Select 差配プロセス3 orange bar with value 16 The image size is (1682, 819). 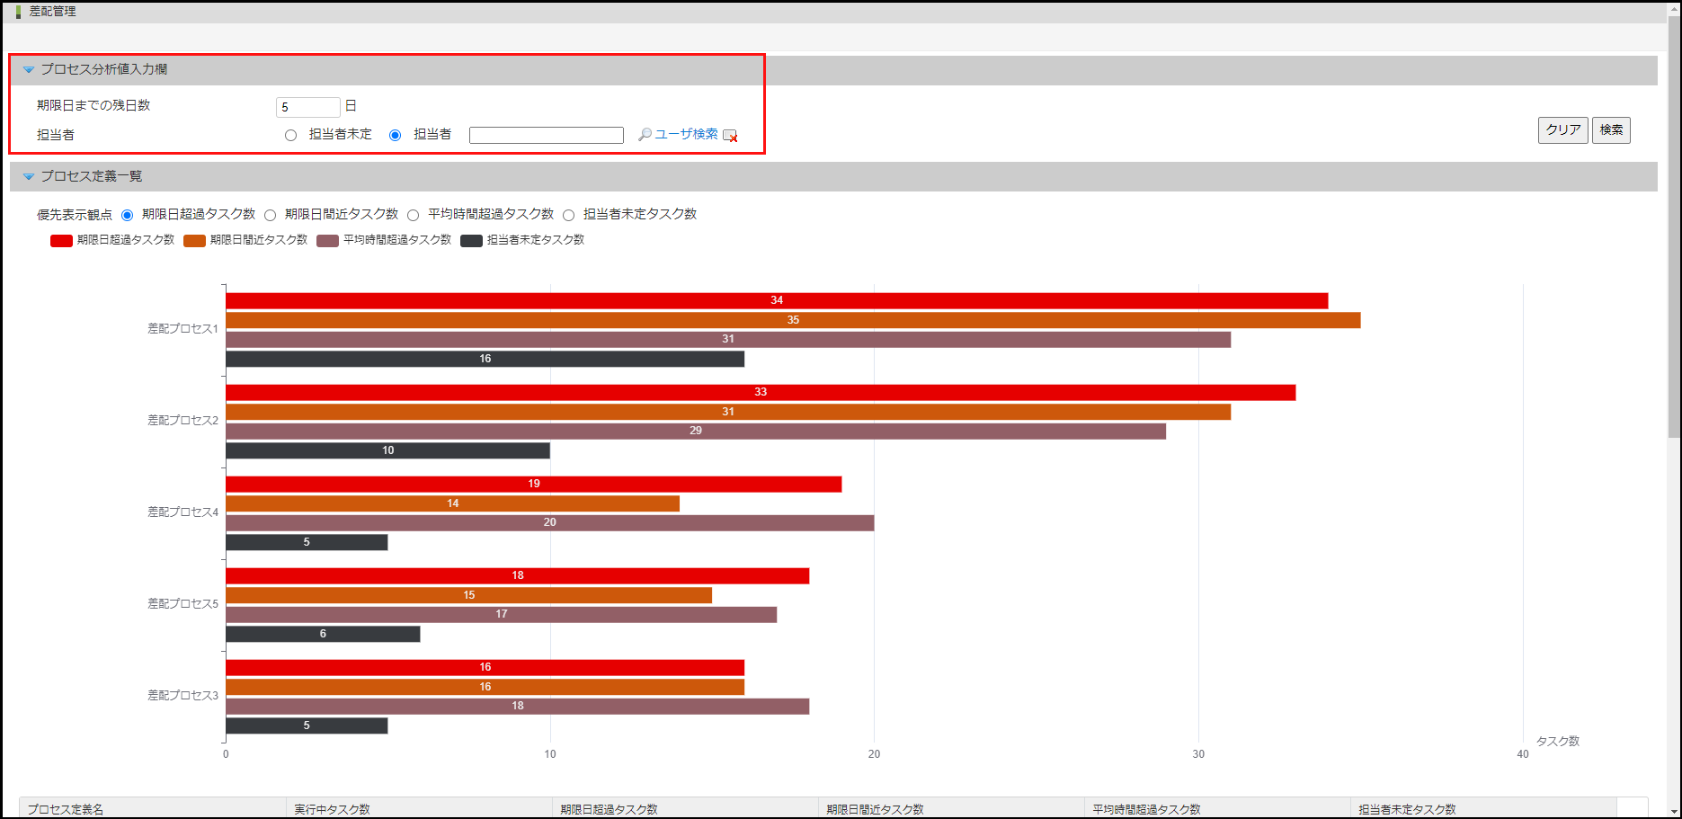pyautogui.click(x=485, y=687)
